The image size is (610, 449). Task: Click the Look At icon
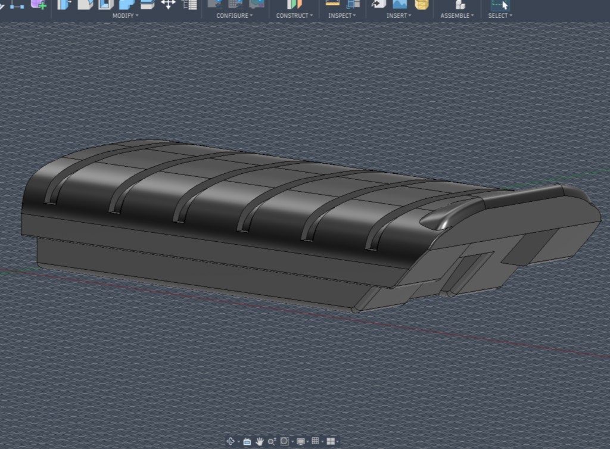[247, 441]
